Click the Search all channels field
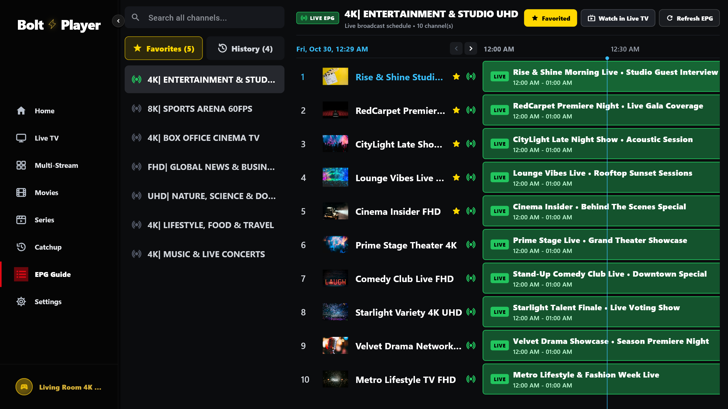Screen dimensions: 728x409 pos(204,18)
